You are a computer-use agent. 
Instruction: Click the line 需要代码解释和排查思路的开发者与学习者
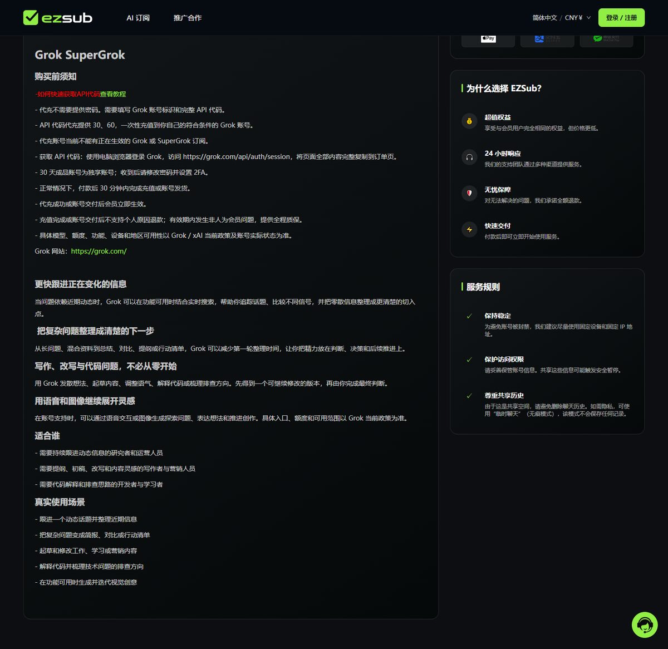click(99, 484)
